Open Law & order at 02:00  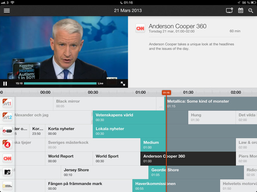pyautogui.click(x=247, y=145)
